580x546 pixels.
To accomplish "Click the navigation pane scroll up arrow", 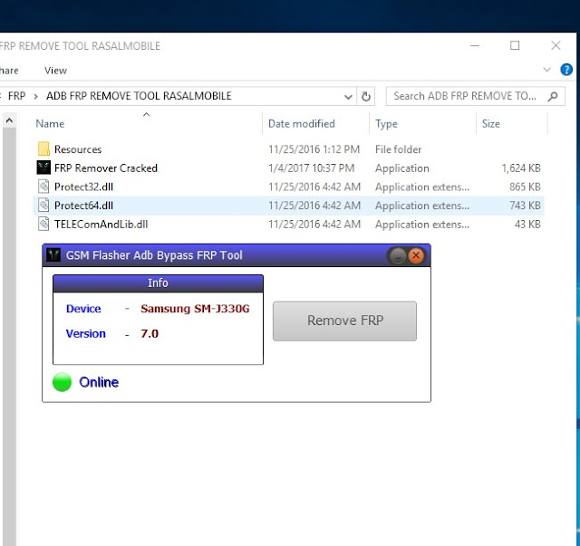I will 10,120.
